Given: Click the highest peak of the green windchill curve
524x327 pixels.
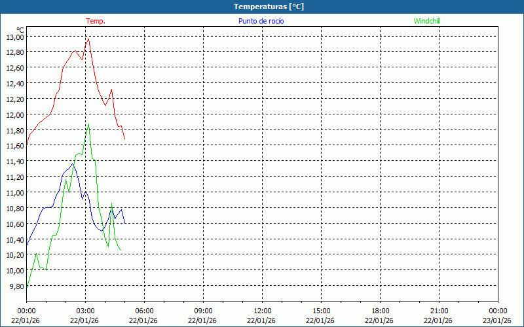Looking at the screenshot, I should click(88, 124).
